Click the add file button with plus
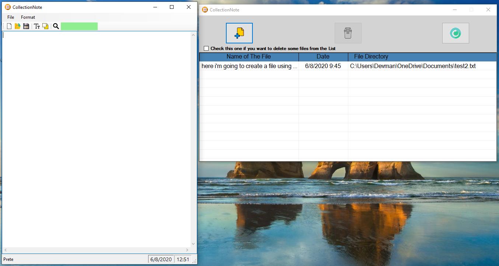This screenshot has height=266, width=499. (239, 33)
